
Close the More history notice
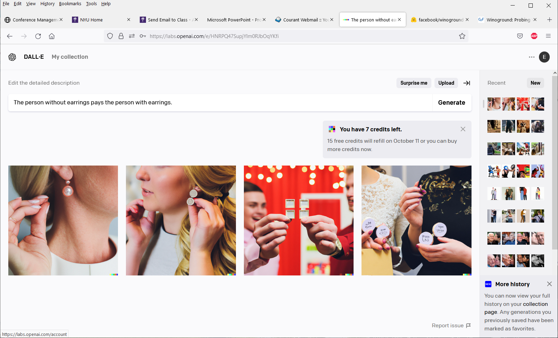coord(549,284)
